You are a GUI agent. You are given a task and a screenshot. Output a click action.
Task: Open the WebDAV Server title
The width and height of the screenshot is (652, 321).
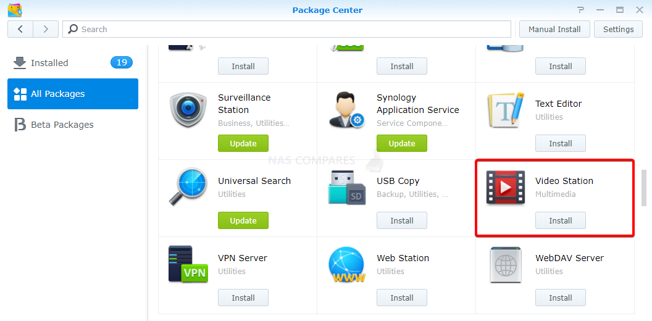click(569, 258)
